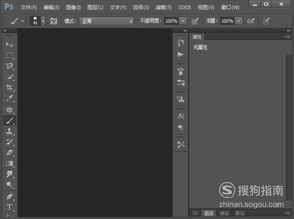
Task: Open the 视图(V) menu
Action: (x=206, y=8)
